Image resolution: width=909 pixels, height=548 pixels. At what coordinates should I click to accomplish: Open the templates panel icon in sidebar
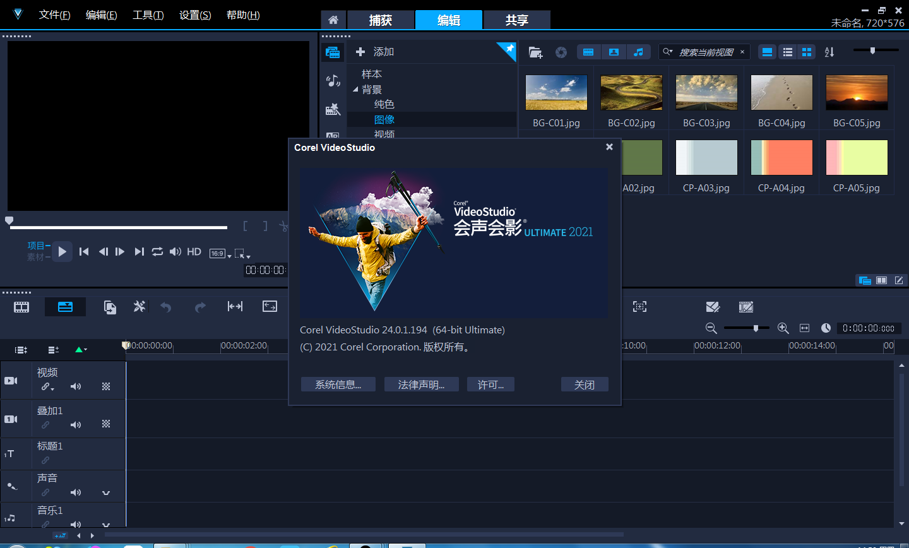click(333, 109)
